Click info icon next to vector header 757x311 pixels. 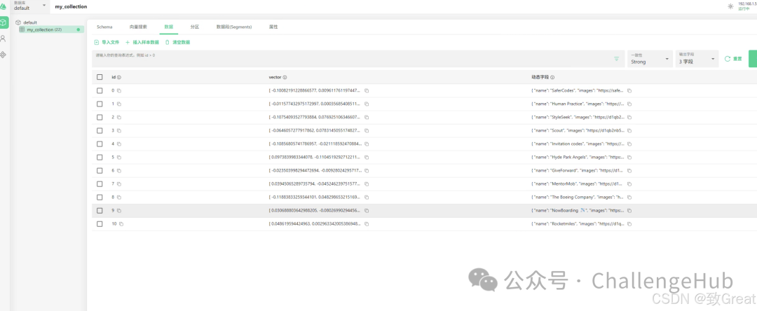point(285,77)
